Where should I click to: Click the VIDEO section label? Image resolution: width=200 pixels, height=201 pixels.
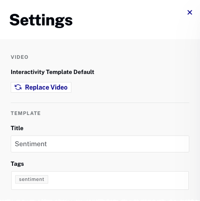click(x=20, y=57)
